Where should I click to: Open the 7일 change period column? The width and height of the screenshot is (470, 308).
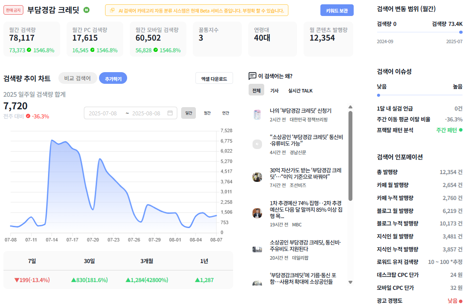tap(32, 261)
